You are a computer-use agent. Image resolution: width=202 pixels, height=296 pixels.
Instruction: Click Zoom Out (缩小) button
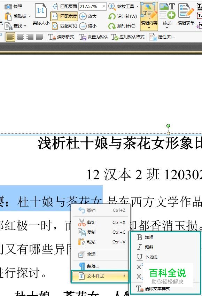(88, 26)
